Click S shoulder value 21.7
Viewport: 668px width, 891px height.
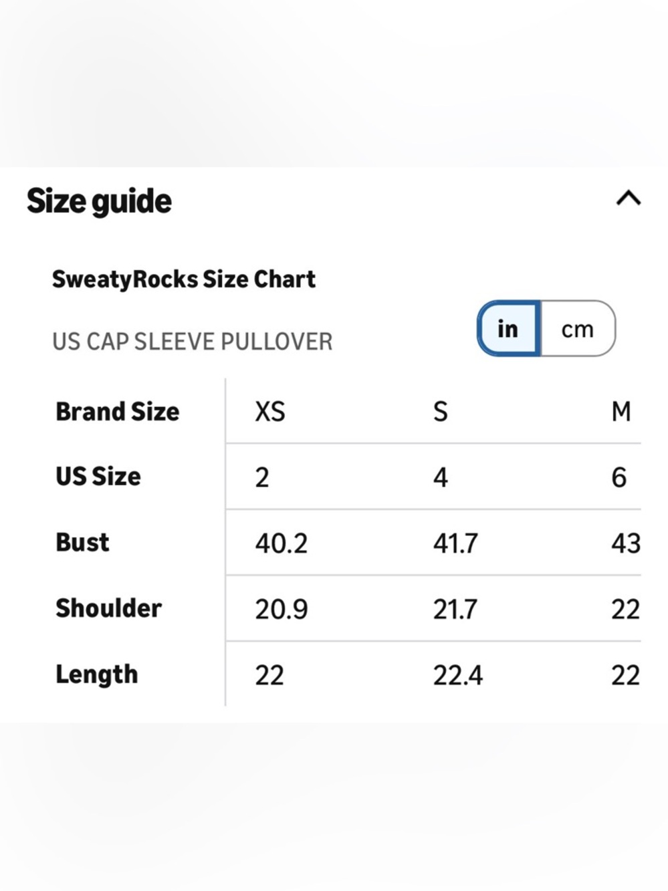(x=455, y=609)
